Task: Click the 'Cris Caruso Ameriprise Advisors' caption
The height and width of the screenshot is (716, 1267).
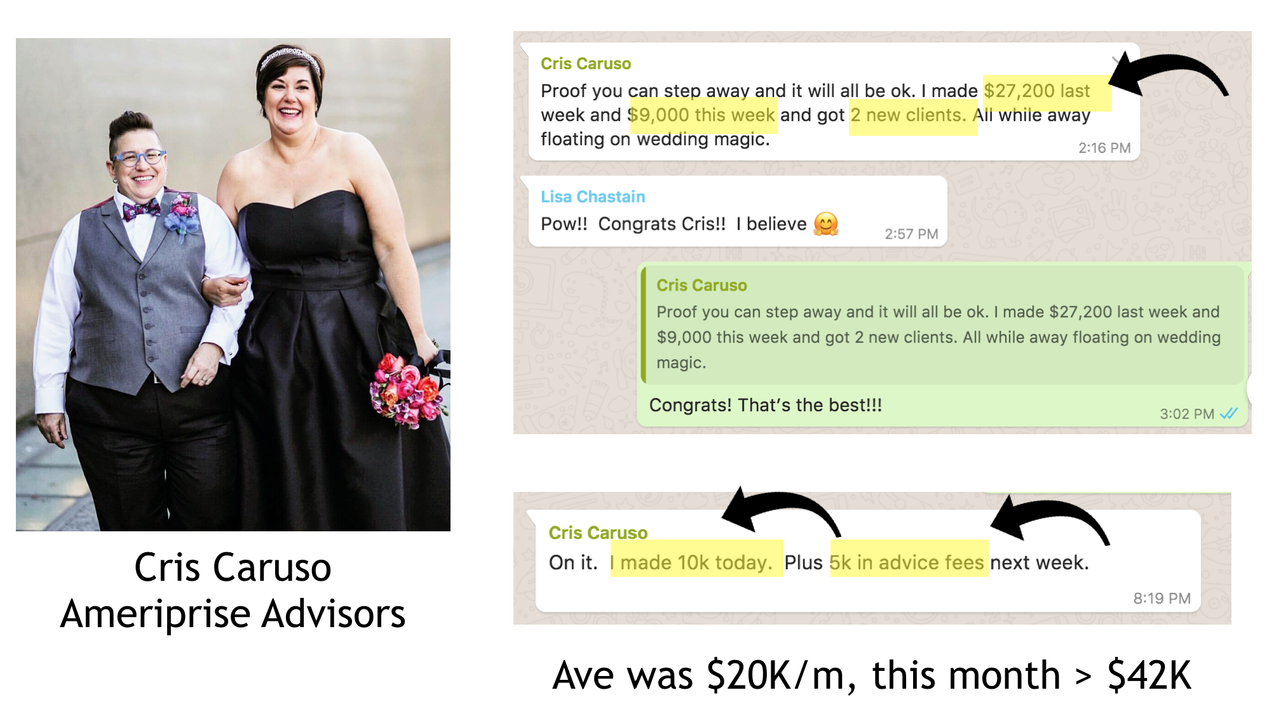Action: coord(233,590)
